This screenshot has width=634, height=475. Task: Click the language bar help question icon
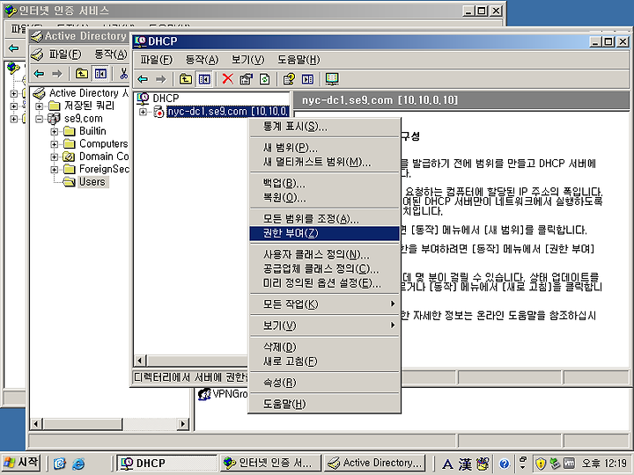click(x=505, y=464)
